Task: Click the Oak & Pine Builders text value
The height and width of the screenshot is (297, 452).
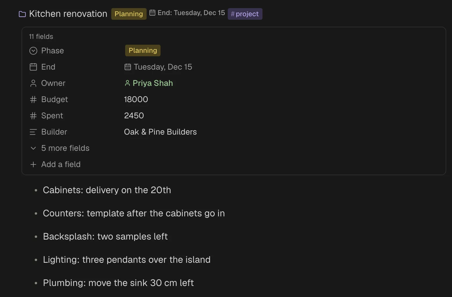Action: [160, 132]
